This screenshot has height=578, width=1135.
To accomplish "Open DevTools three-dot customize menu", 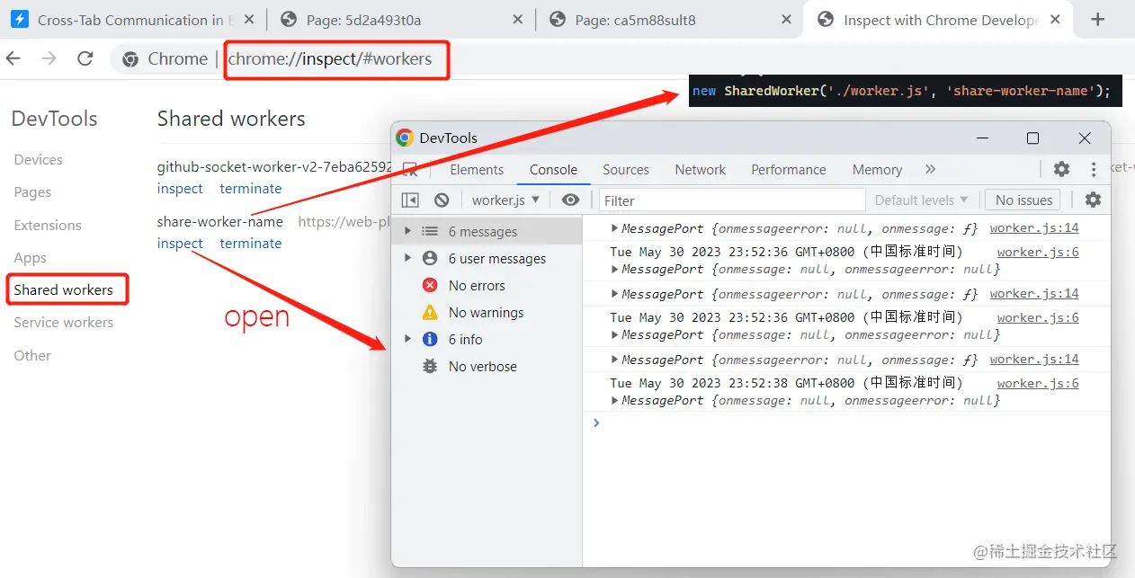I will coord(1094,169).
